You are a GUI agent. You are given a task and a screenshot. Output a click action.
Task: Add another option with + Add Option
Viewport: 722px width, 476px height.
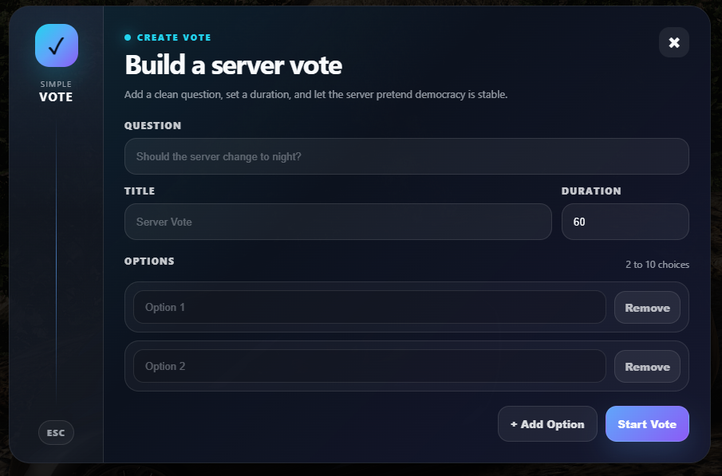coord(547,424)
